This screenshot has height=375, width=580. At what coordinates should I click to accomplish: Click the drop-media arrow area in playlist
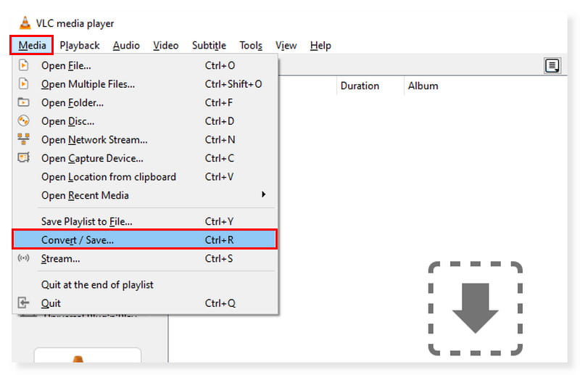[476, 308]
